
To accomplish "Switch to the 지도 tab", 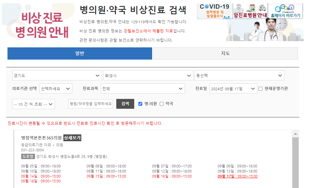I will point(225,53).
